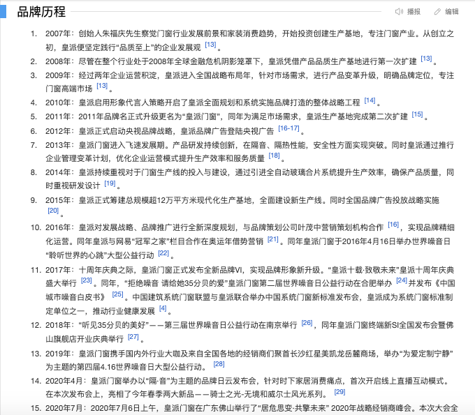Click the text 2008年 in item 2
Image resolution: width=475 pixels, height=415 pixels.
(x=58, y=61)
